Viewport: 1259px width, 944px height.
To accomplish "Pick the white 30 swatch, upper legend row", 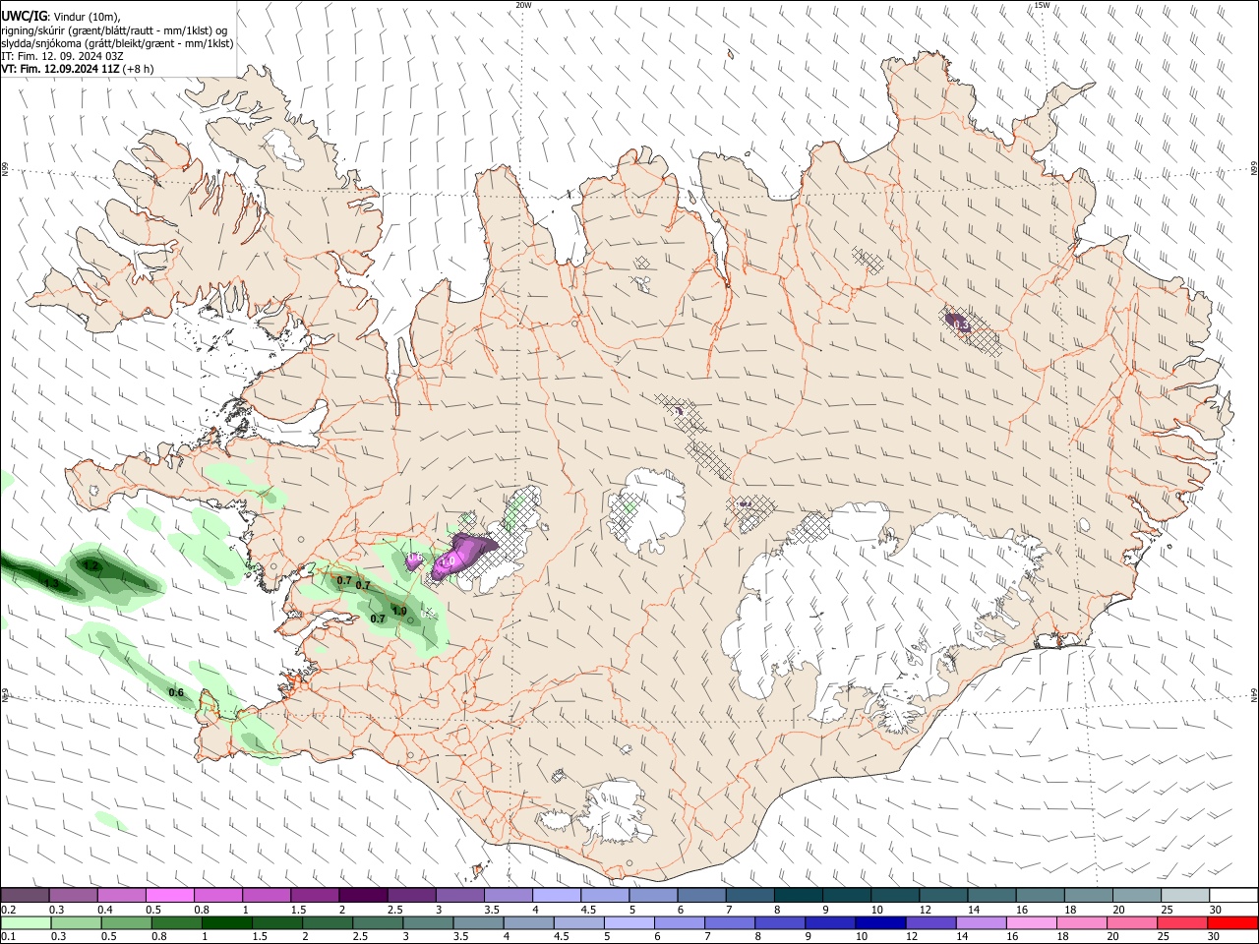I will click(x=1232, y=896).
